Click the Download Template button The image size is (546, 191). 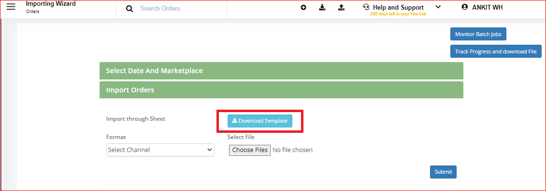pyautogui.click(x=260, y=121)
